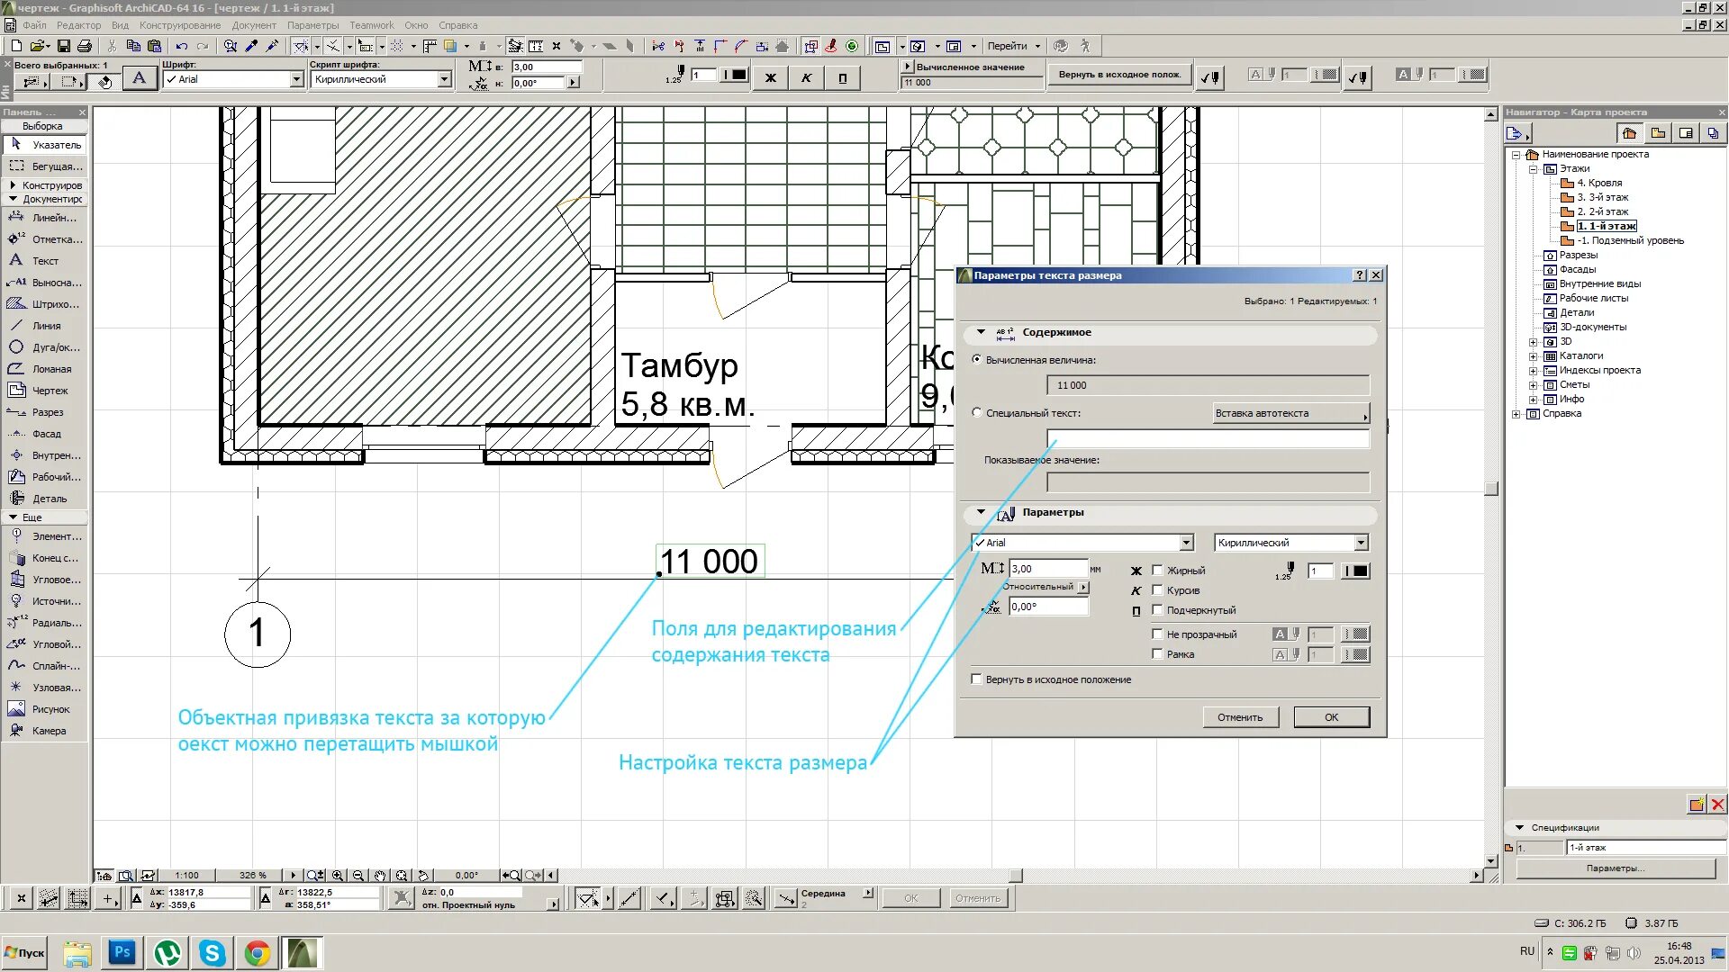Open the Документ menu
Image resolution: width=1729 pixels, height=972 pixels.
click(x=254, y=25)
